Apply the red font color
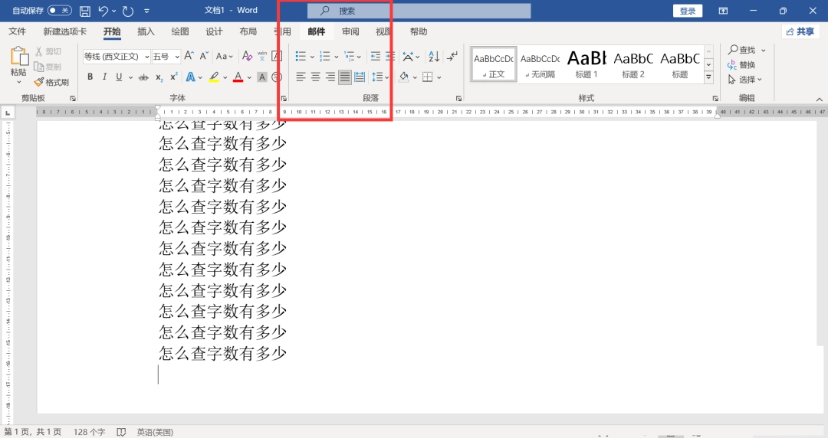Screen dimensions: 828x438 click(x=238, y=77)
